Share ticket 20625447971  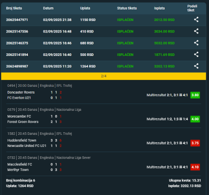196,19
